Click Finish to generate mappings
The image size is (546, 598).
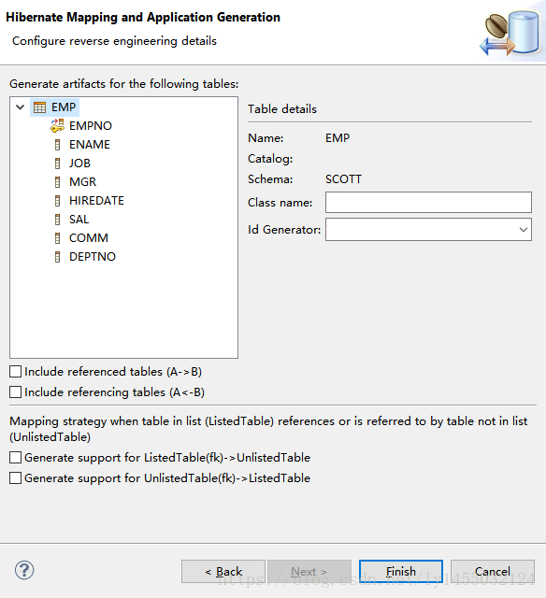pyautogui.click(x=401, y=571)
